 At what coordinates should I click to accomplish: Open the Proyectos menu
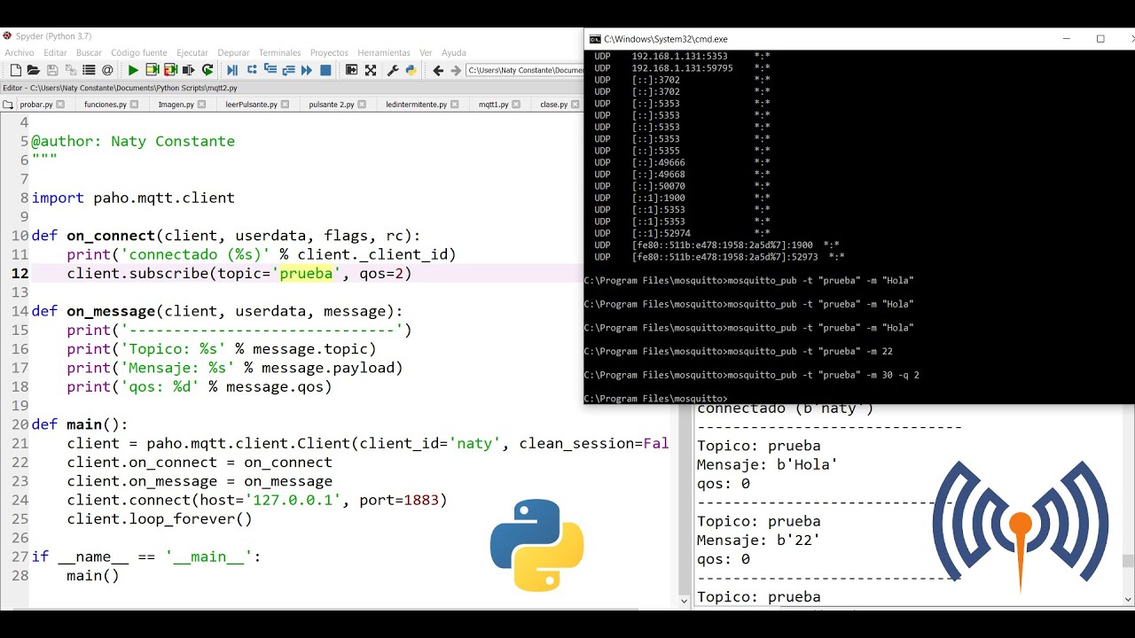(329, 52)
